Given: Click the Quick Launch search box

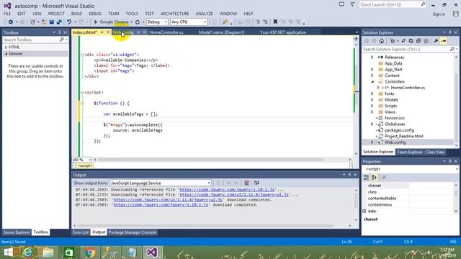Looking at the screenshot, I should point(393,5).
